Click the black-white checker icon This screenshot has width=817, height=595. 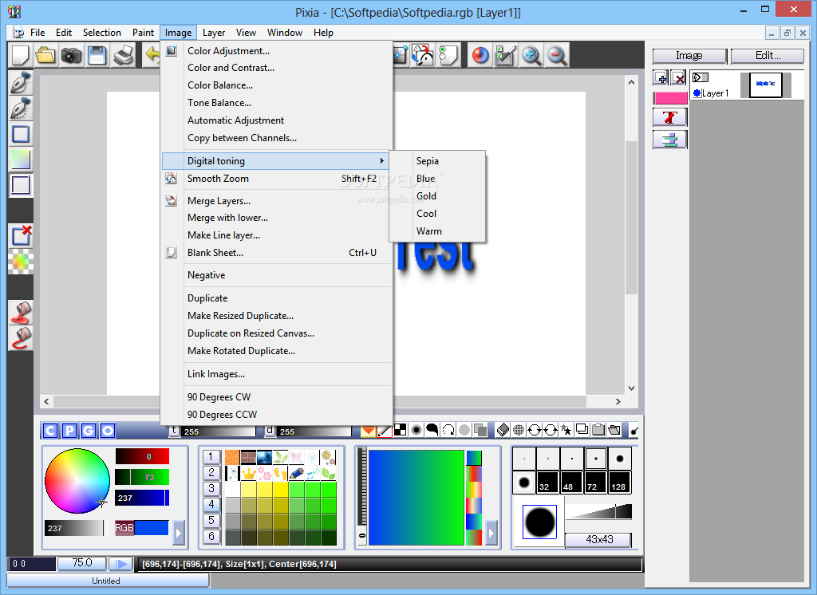[401, 430]
